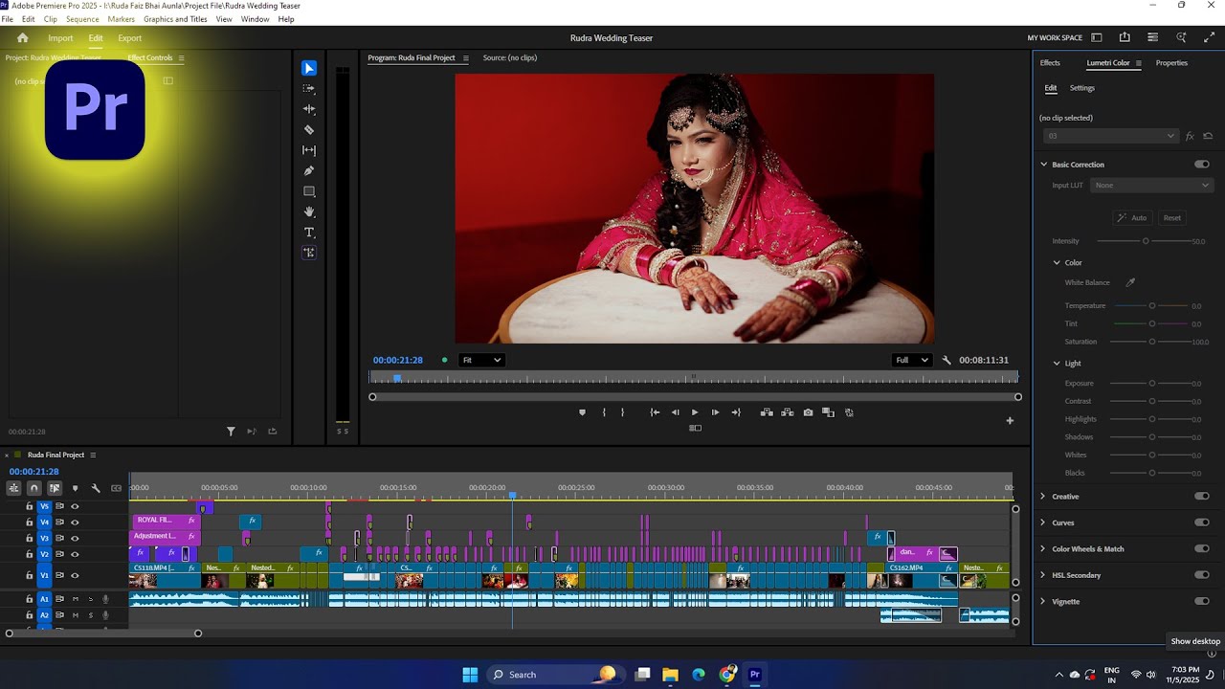
Task: Go to the Home screen icon
Action: click(x=23, y=38)
